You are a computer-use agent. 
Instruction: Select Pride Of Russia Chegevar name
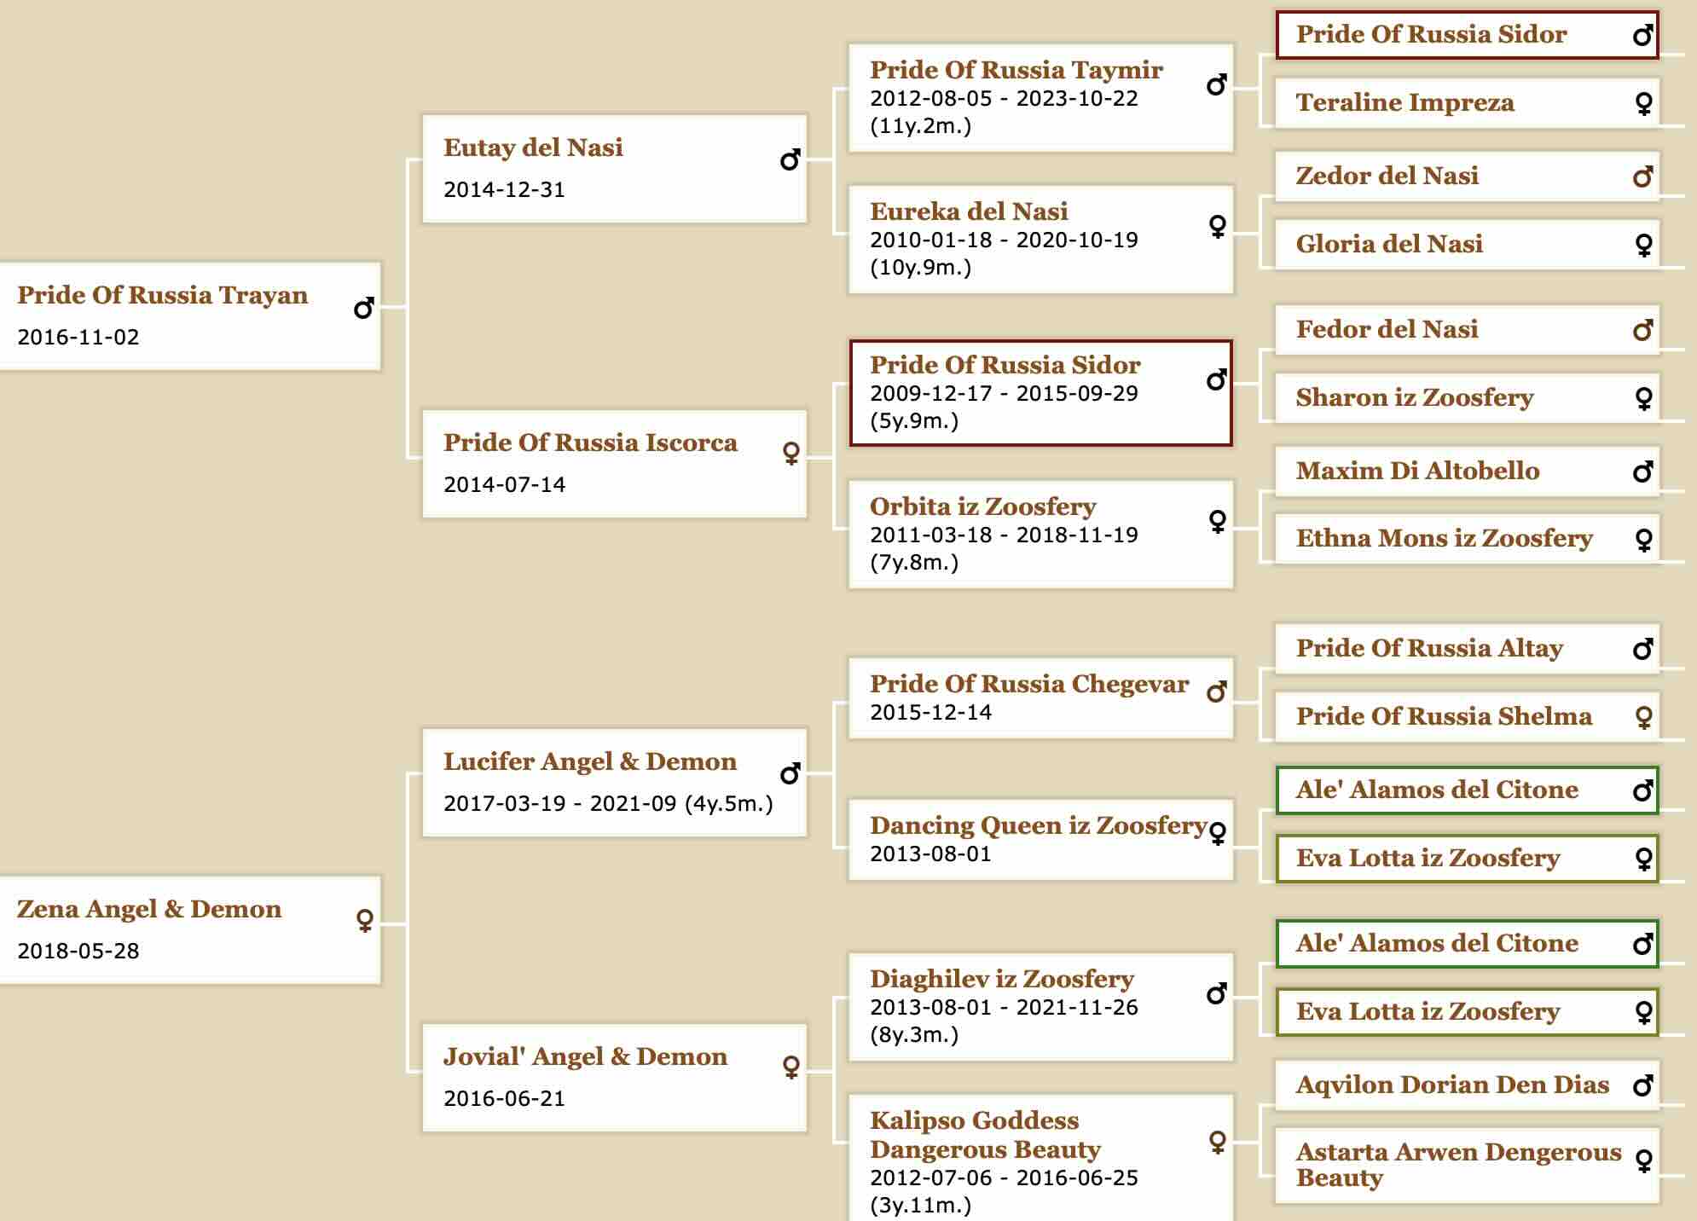1028,683
